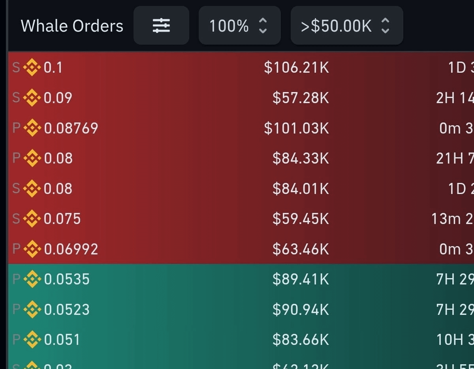Select the order priced at 0.08769
The image size is (474, 369).
[71, 128]
